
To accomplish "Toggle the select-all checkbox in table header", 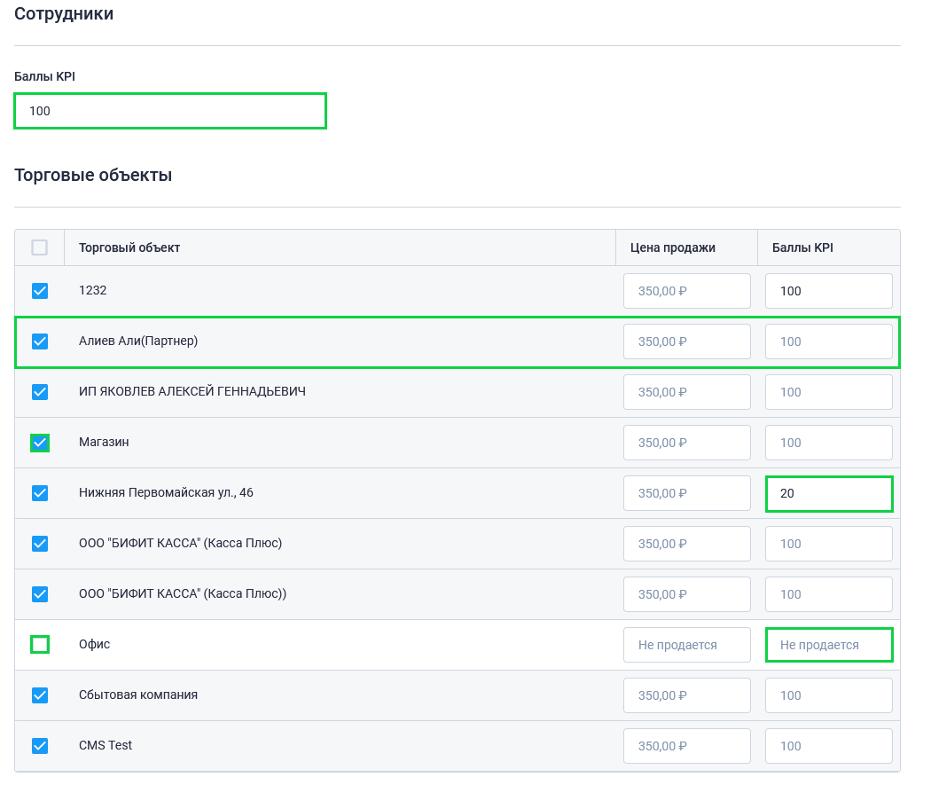I will [x=40, y=247].
